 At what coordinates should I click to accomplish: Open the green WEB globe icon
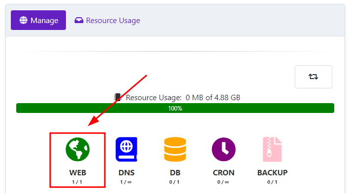[77, 149]
